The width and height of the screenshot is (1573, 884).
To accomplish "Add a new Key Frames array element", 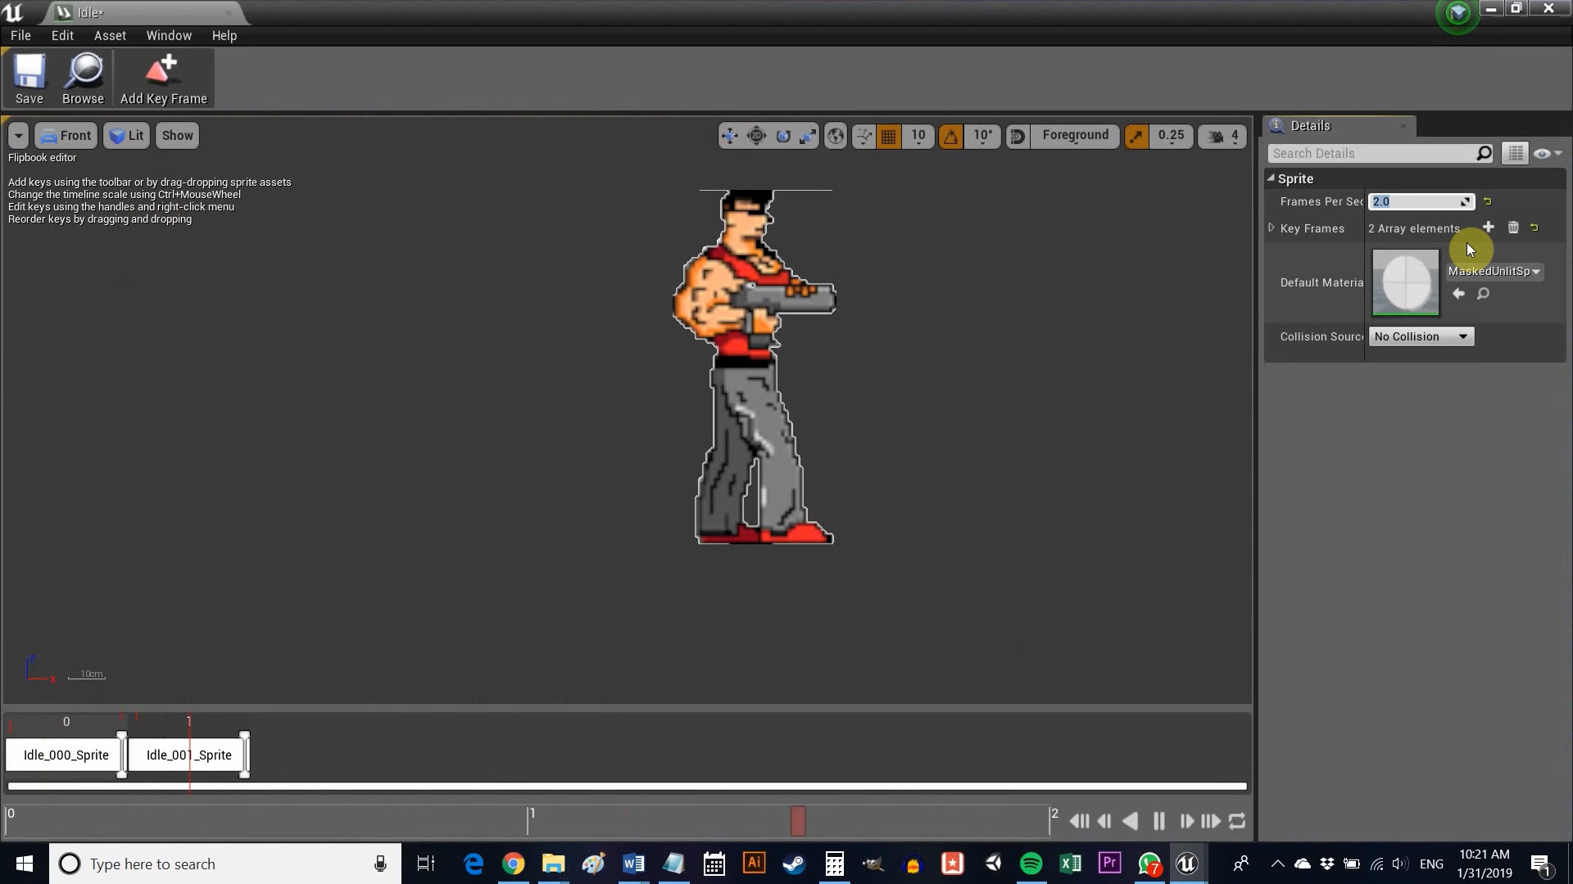I will point(1489,228).
